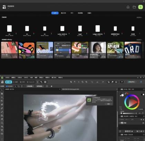Click the 100 % opacity value field

pos(140,113)
